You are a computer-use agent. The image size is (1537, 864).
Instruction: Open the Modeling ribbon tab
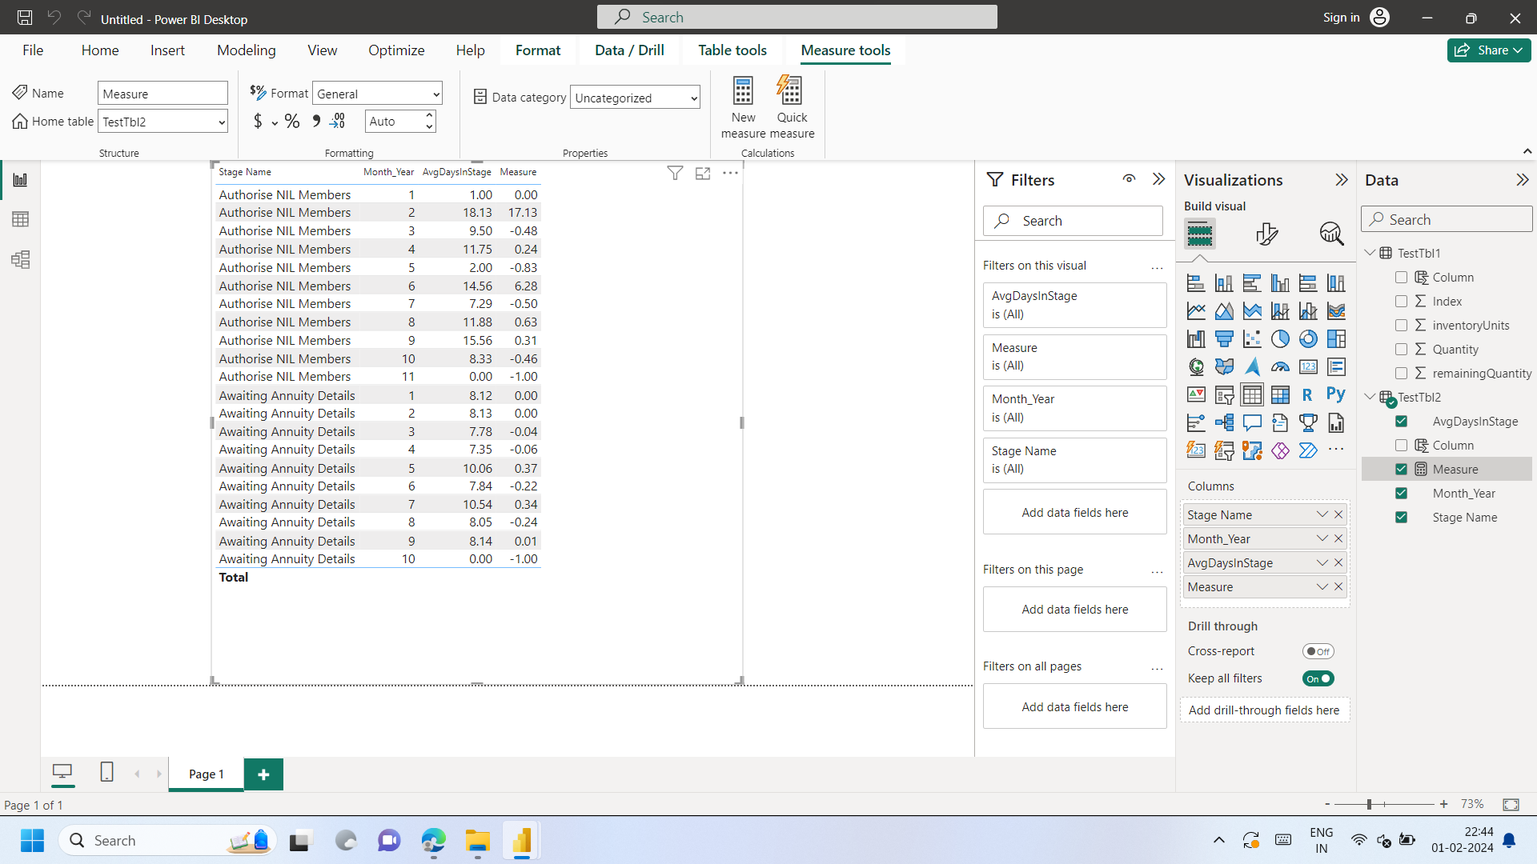247,50
